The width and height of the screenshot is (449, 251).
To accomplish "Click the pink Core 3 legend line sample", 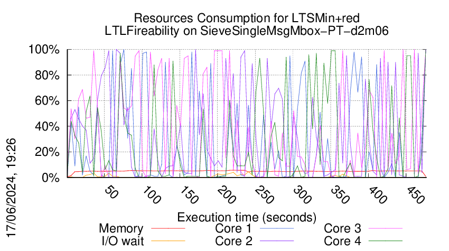I will click(386, 228).
